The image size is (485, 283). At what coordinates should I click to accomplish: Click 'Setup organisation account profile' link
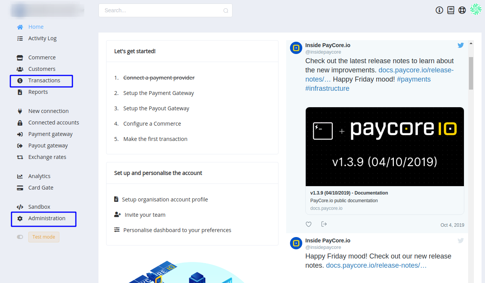click(165, 200)
